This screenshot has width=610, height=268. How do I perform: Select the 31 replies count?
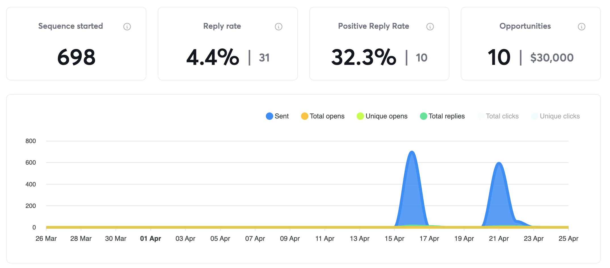264,58
